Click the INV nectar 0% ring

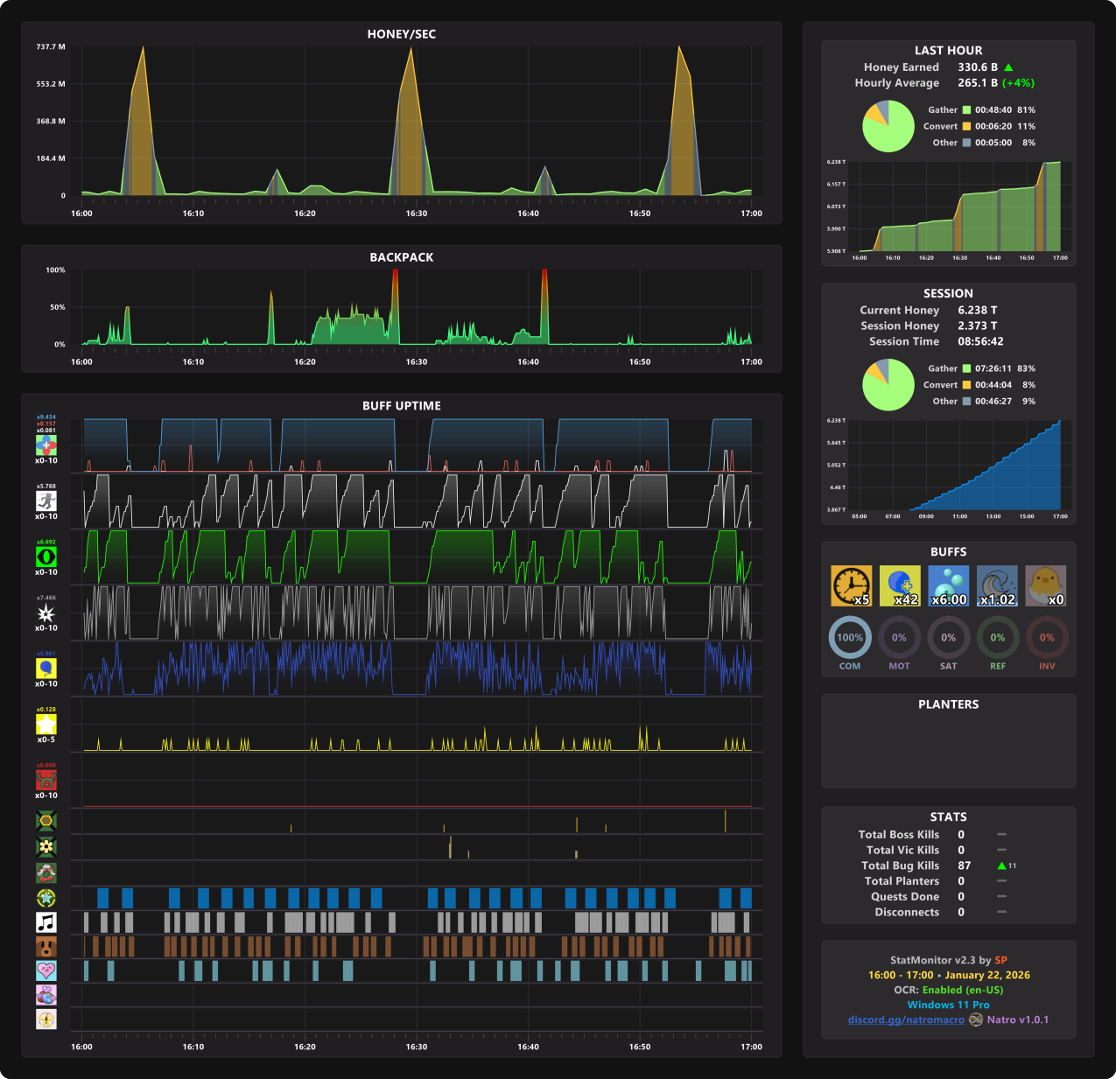click(1047, 637)
